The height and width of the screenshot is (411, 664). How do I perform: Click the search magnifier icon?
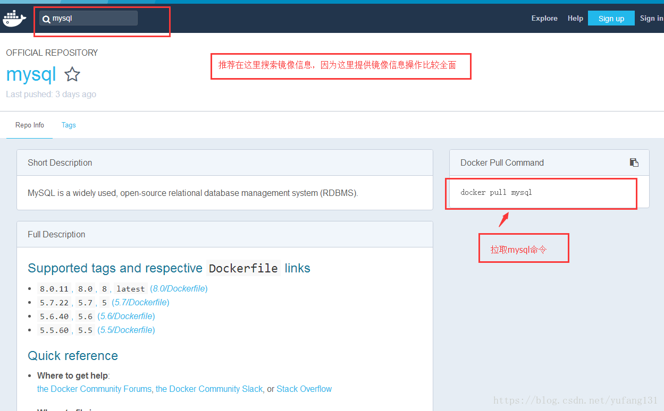(x=46, y=19)
